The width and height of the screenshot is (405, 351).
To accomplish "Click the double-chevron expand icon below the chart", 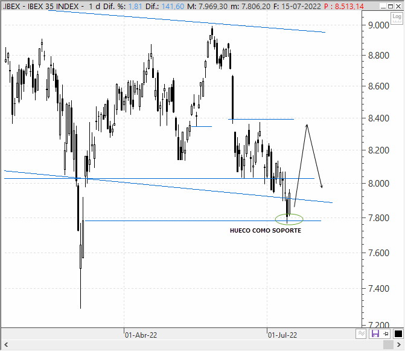I will 361,333.
